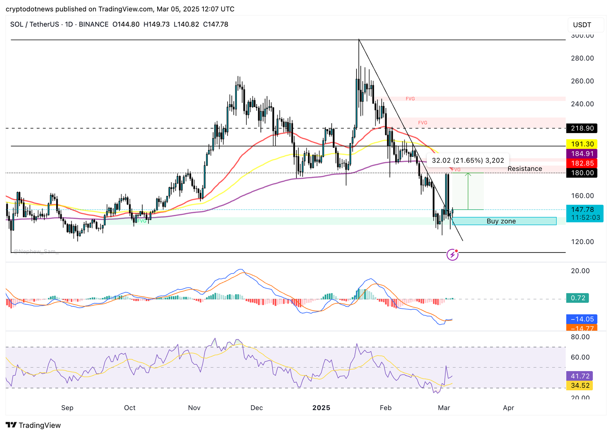Click the @Nephew_Sam_ chart watermark
The height and width of the screenshot is (435, 612).
(36, 251)
